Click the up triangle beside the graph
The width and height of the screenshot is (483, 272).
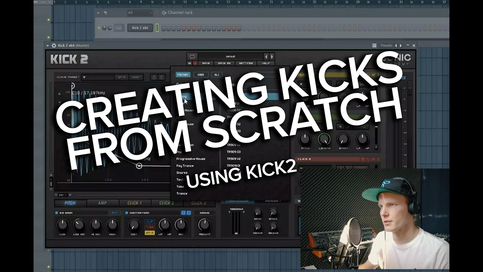point(59,94)
